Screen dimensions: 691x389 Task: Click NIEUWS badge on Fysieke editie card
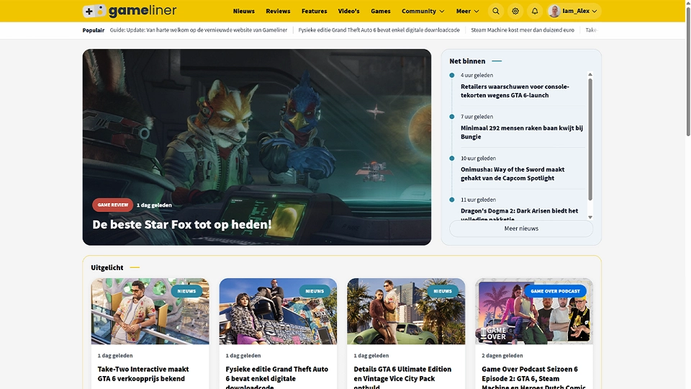click(x=315, y=291)
